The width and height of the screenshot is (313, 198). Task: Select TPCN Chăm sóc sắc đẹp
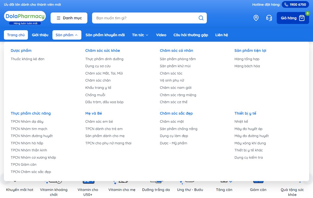pos(31,172)
